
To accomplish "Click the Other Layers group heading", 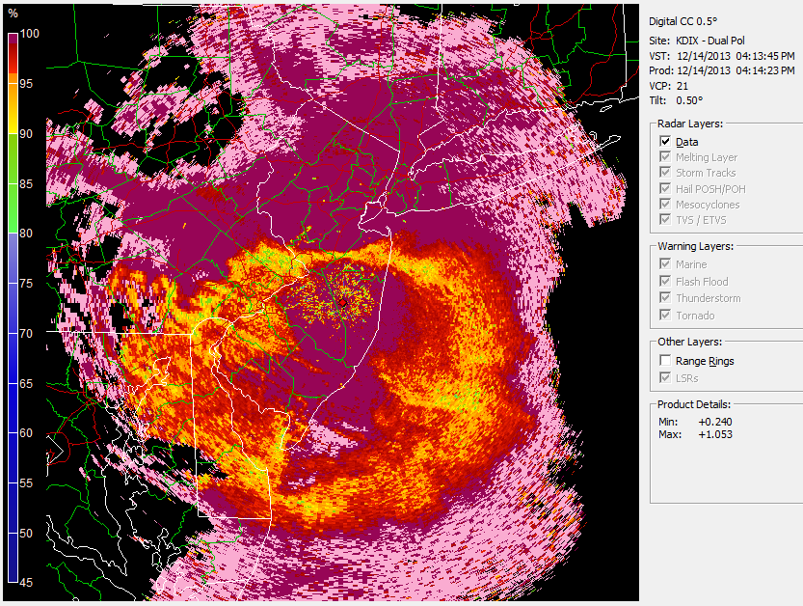I will 689,342.
